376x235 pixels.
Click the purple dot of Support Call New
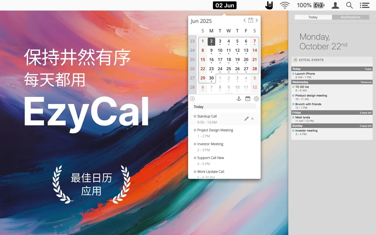click(195, 158)
